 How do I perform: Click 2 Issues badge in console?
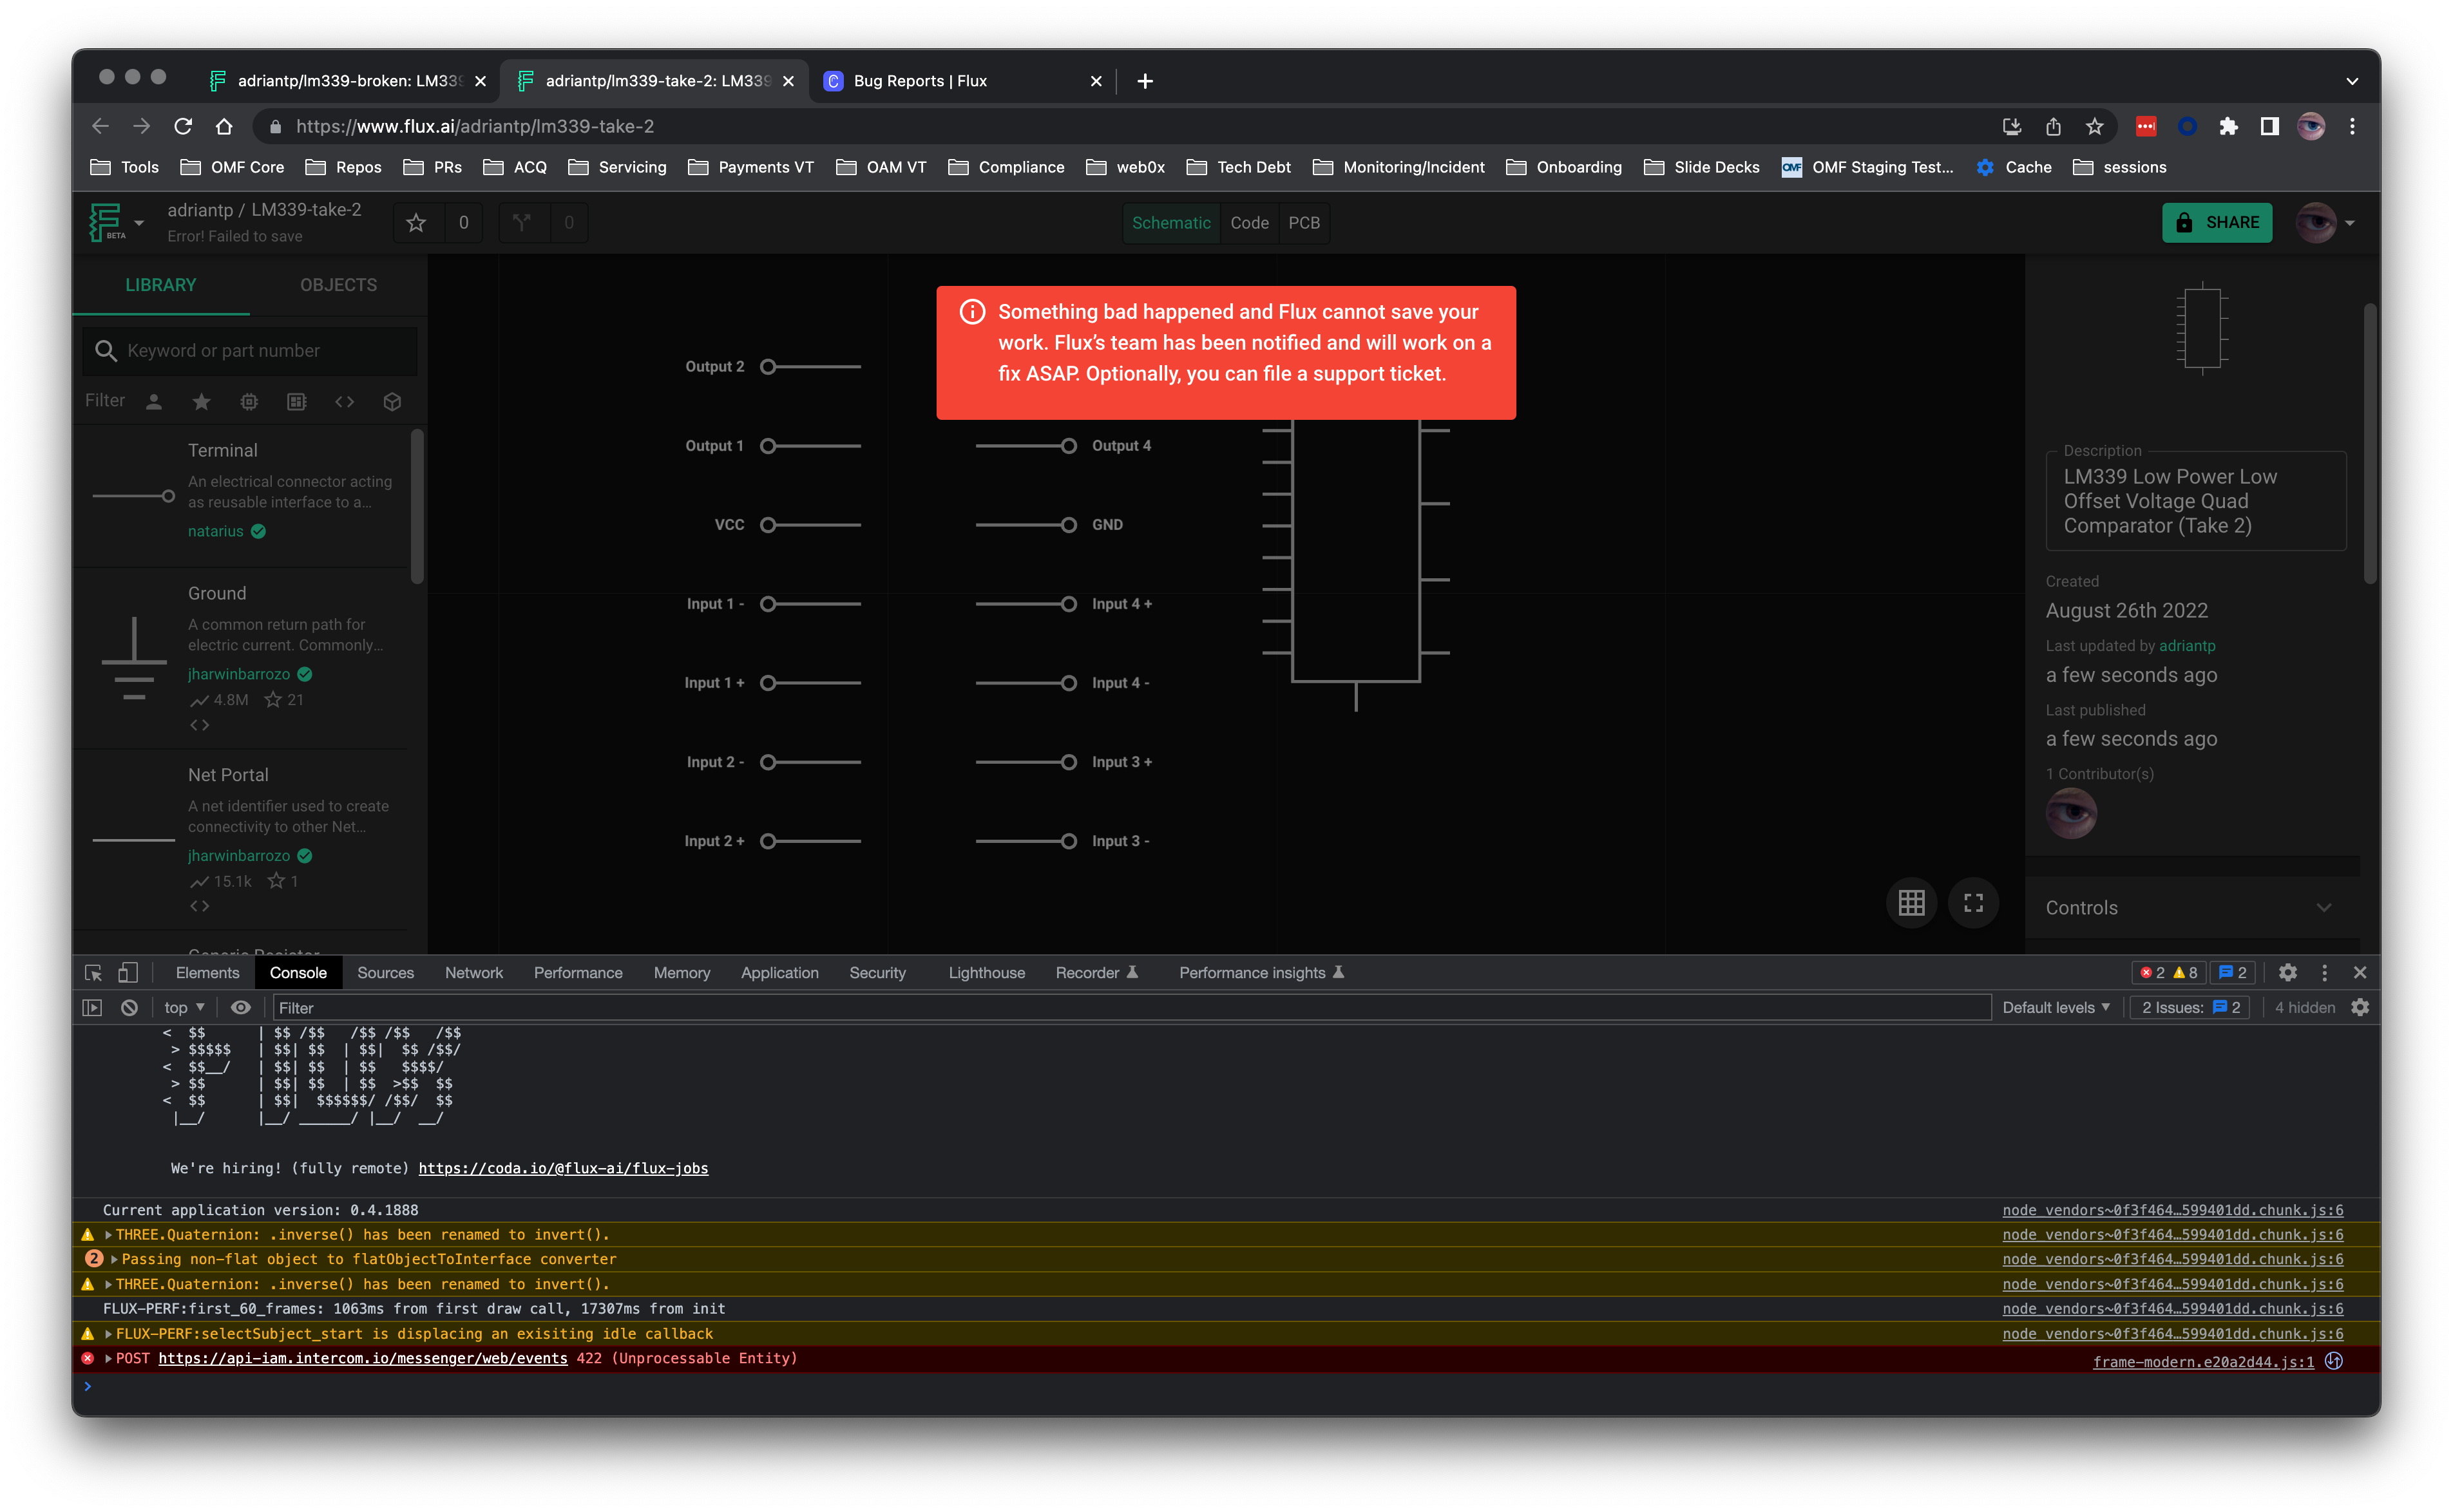[2190, 1008]
